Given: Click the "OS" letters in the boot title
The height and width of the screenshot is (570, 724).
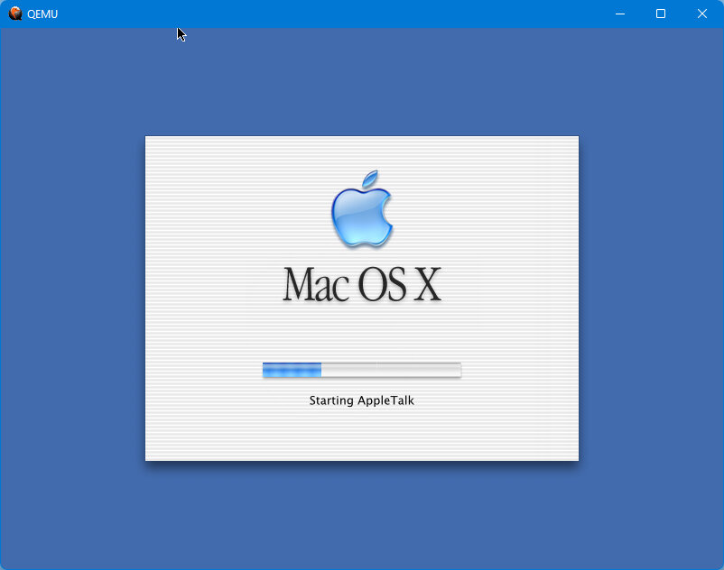Looking at the screenshot, I should [x=383, y=285].
